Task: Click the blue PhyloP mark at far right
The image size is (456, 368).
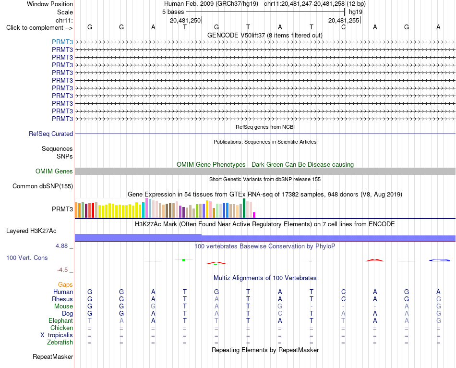Action: [x=439, y=260]
